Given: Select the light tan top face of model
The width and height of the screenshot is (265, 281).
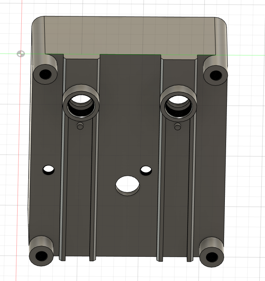Looking at the screenshot, I should (130, 35).
